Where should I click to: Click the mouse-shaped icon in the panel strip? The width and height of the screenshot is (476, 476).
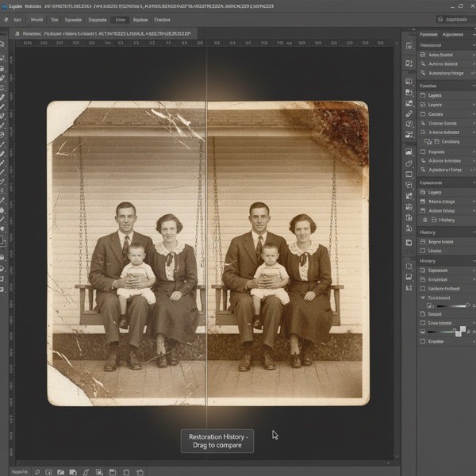coord(409,164)
